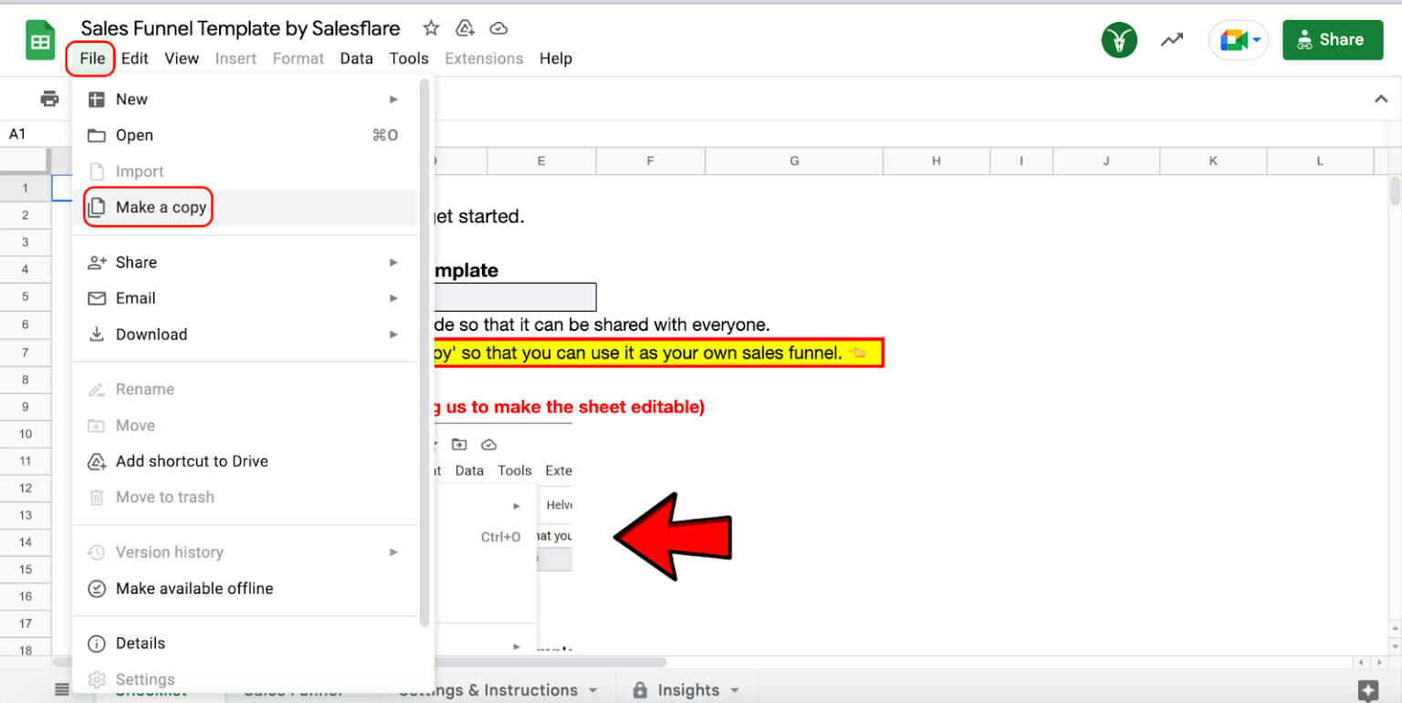Select row 12 header
The image size is (1402, 703).
pos(26,488)
